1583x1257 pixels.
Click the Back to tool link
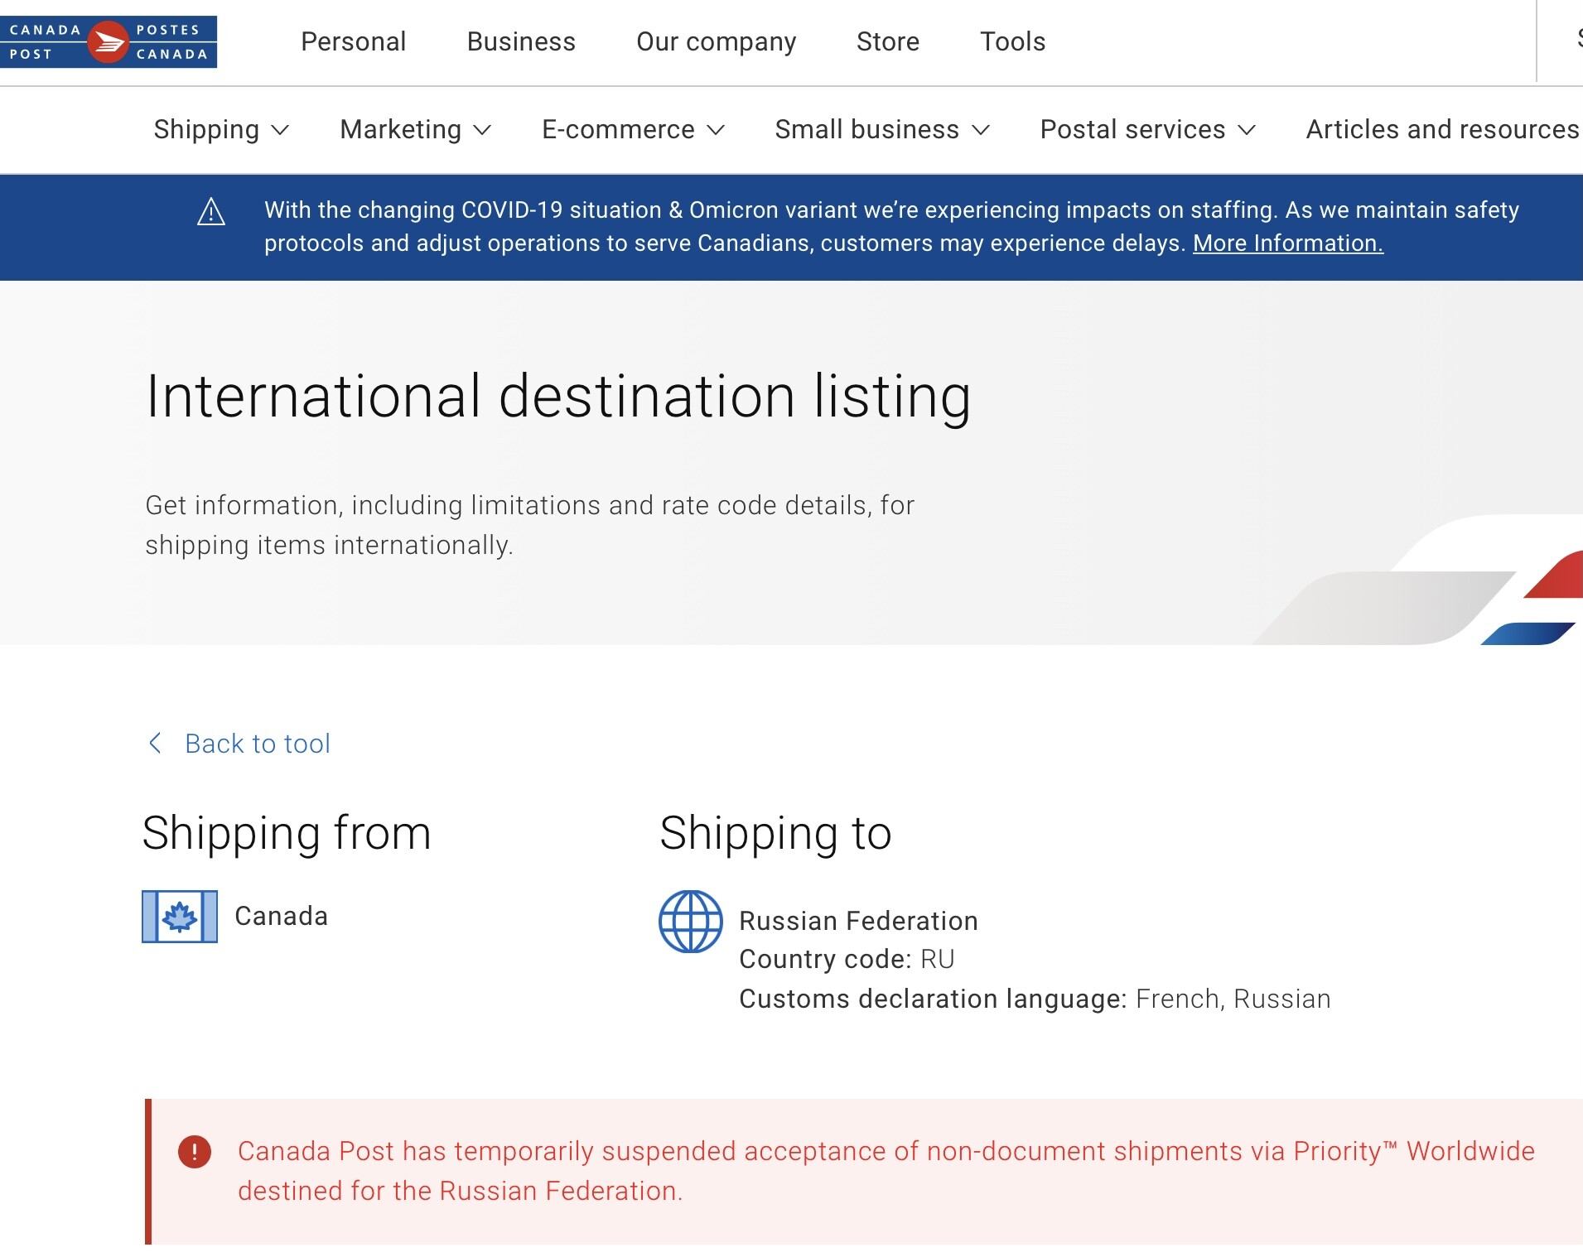(x=258, y=744)
